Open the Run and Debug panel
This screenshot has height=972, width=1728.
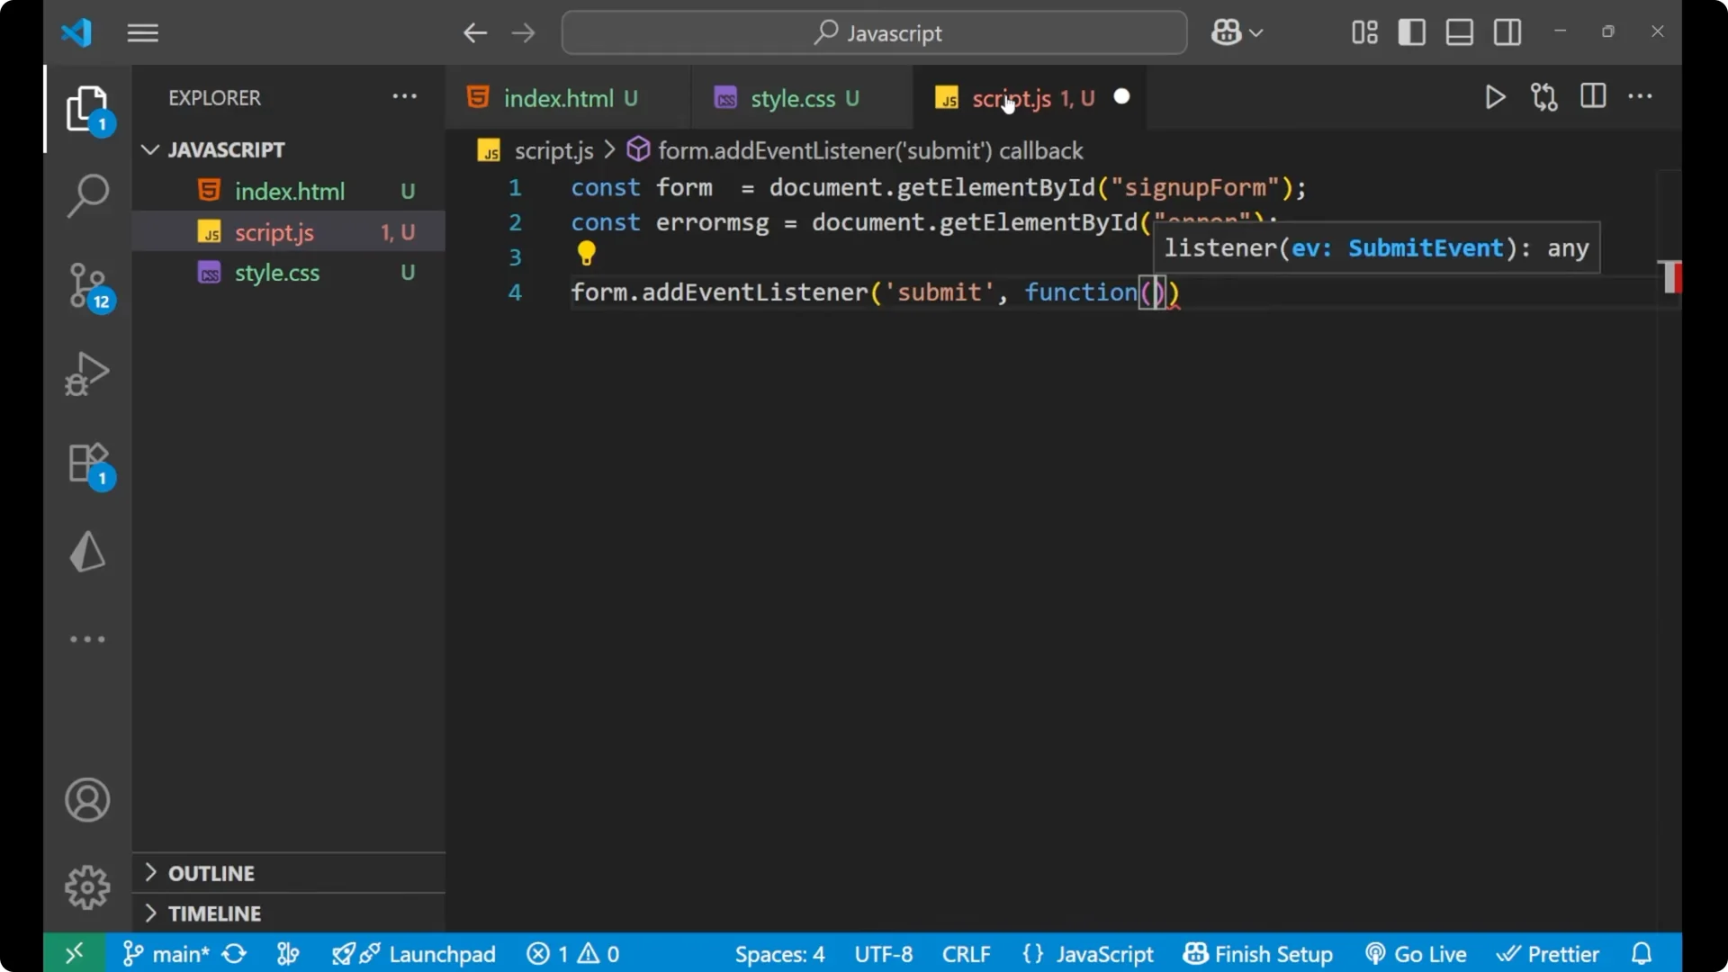(x=87, y=373)
